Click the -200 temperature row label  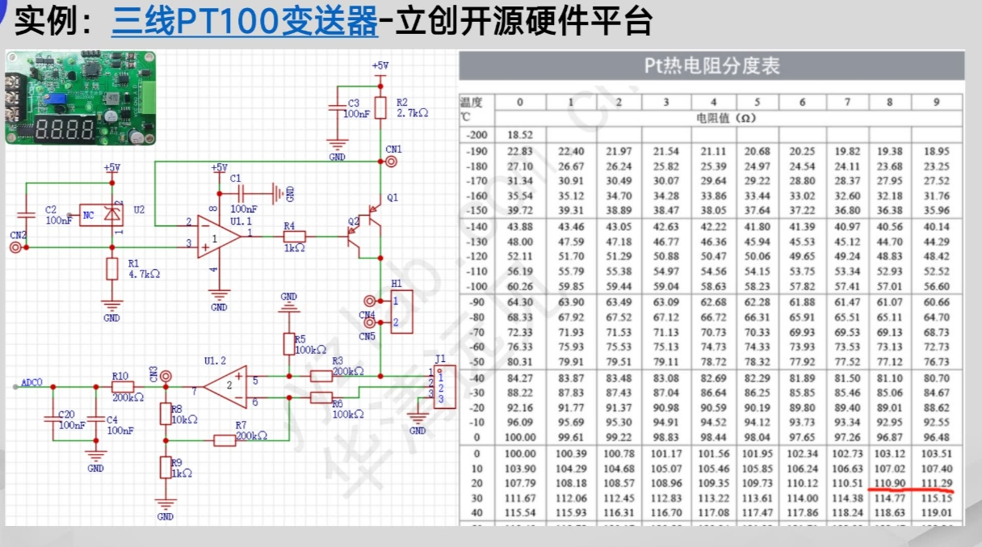click(476, 134)
